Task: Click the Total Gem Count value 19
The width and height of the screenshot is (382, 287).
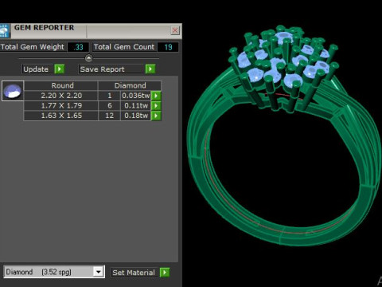Action: click(168, 47)
